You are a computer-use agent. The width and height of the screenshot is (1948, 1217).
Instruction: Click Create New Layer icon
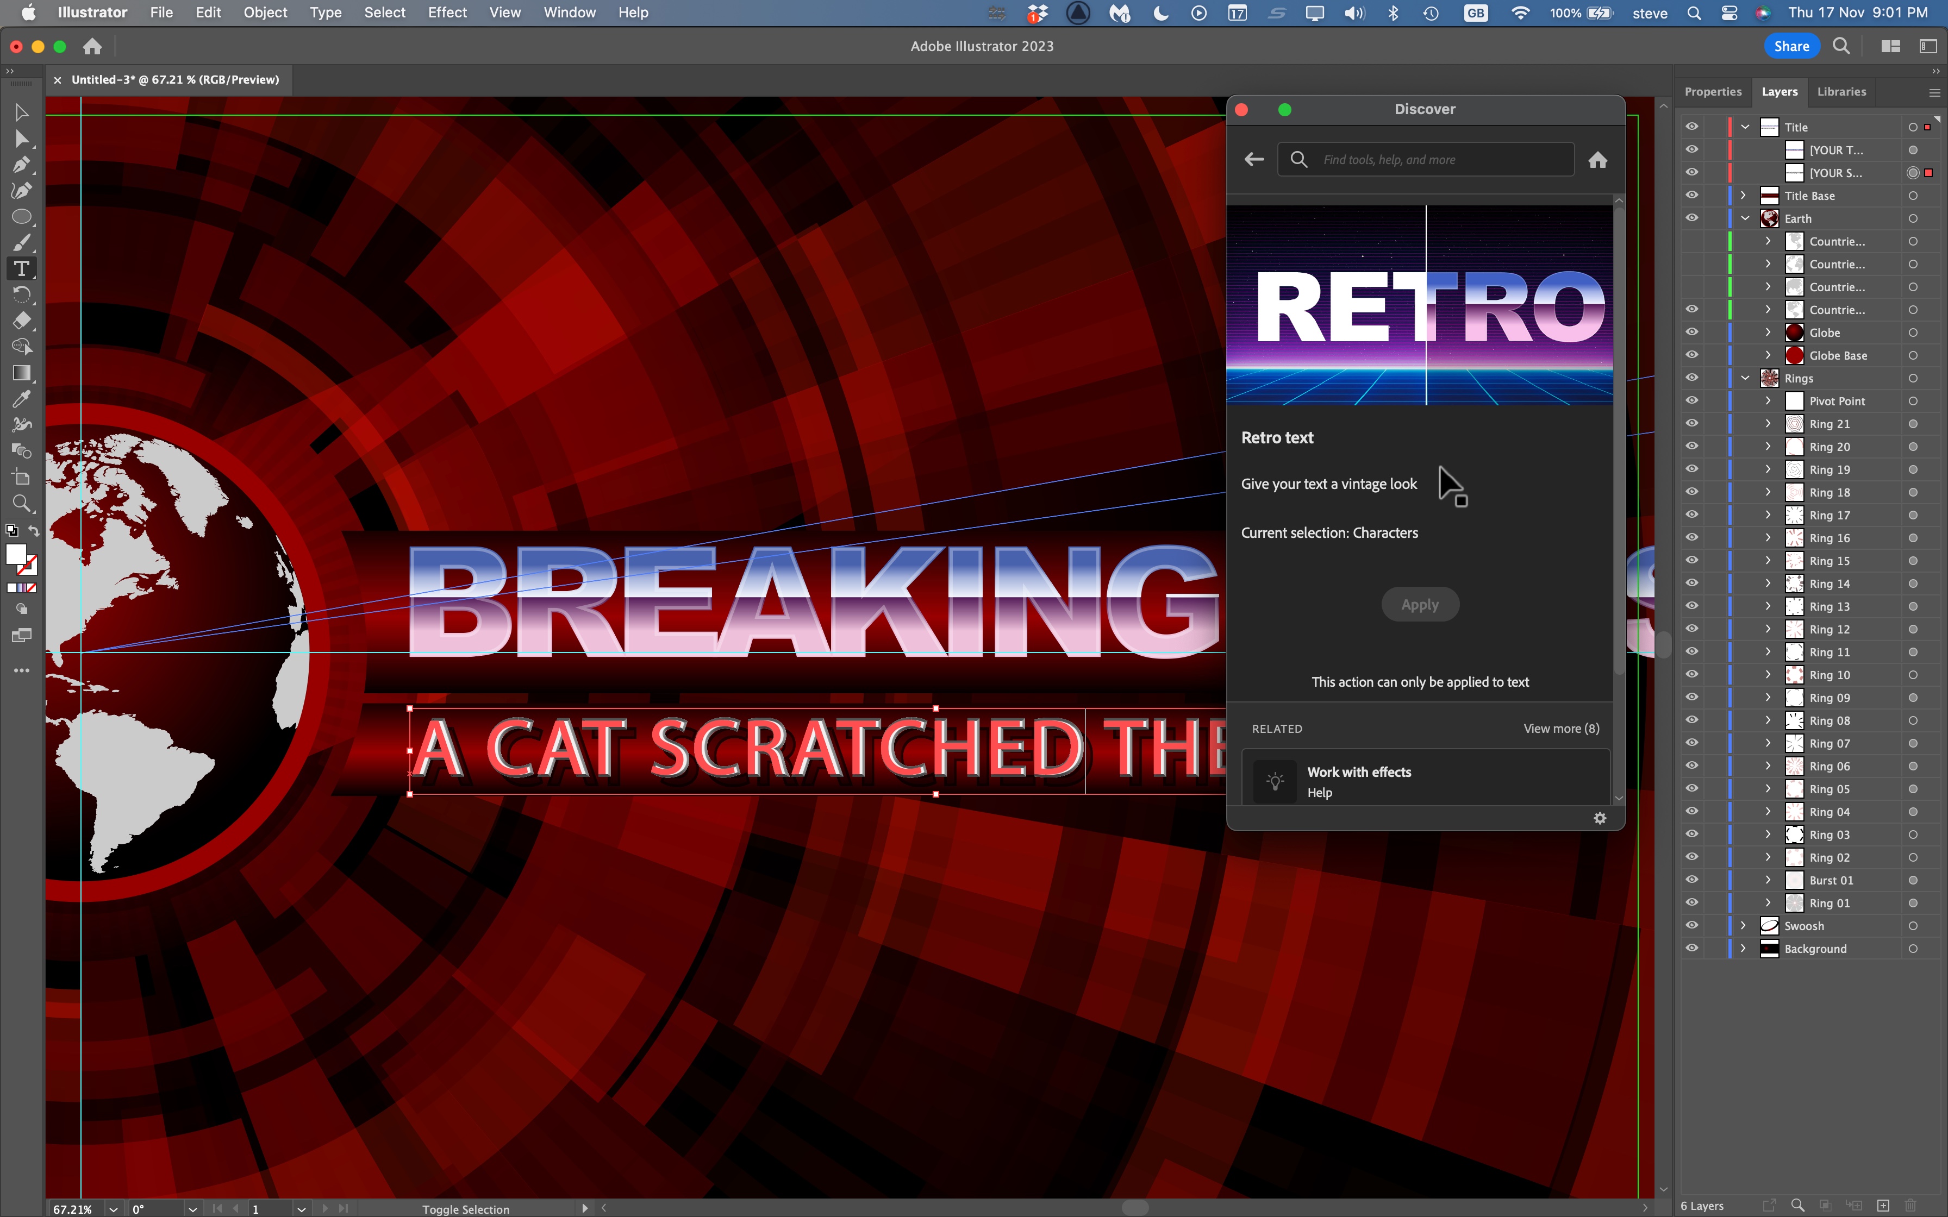(x=1883, y=1205)
